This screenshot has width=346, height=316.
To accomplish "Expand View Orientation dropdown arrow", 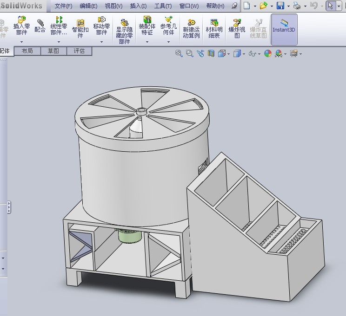I will 228,54.
